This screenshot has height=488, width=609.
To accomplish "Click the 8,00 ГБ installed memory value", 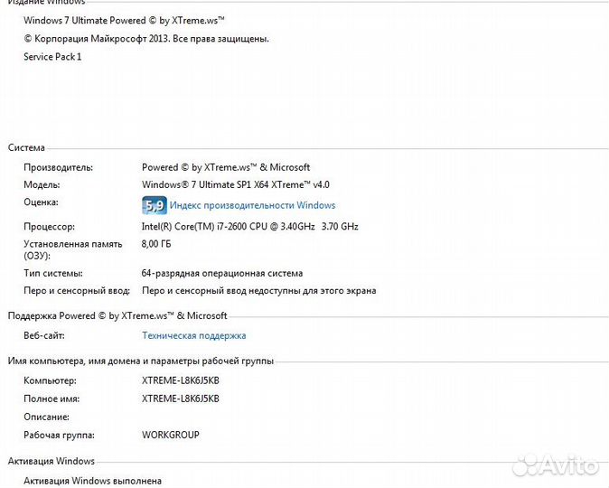I will point(156,244).
